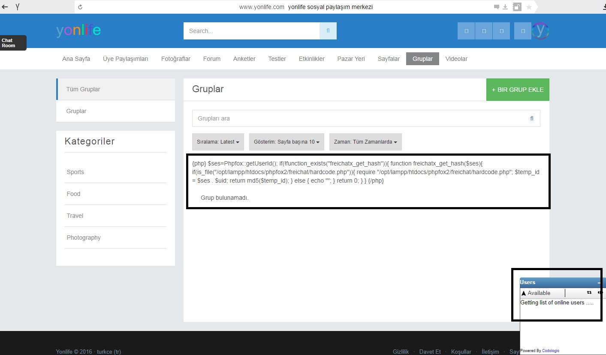Choose the Sports category
The height and width of the screenshot is (355, 606).
tap(75, 172)
